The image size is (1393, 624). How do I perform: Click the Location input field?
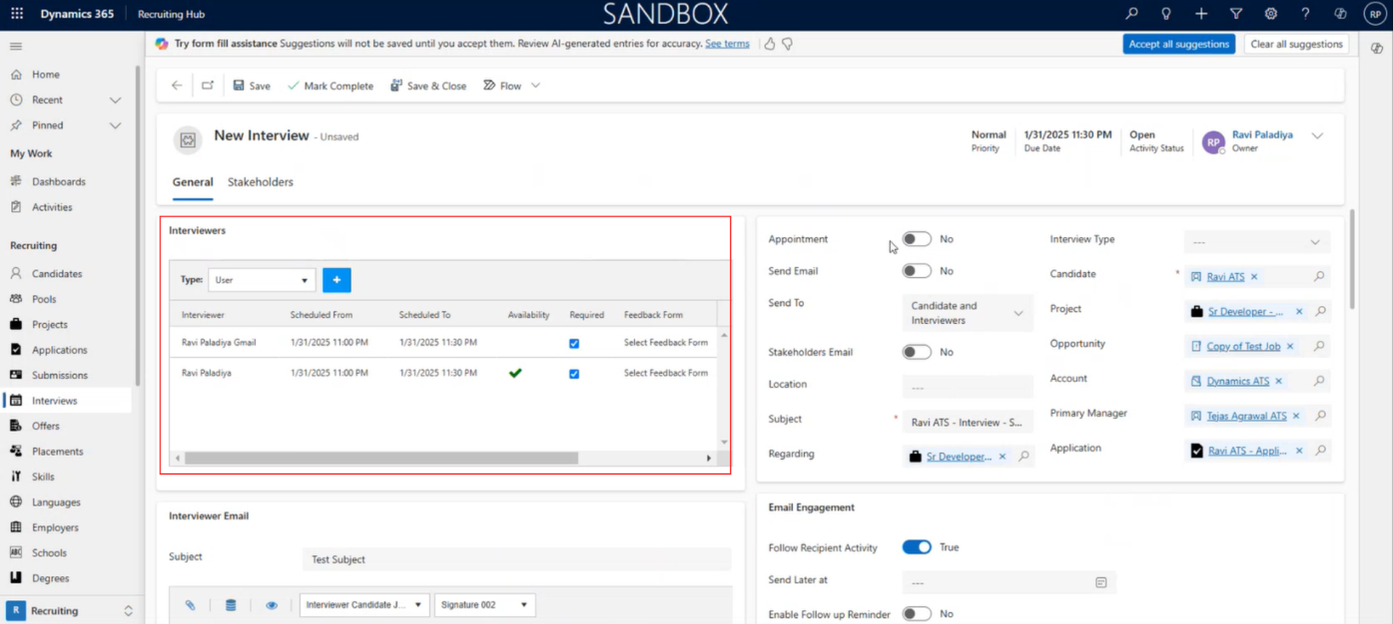coord(967,387)
